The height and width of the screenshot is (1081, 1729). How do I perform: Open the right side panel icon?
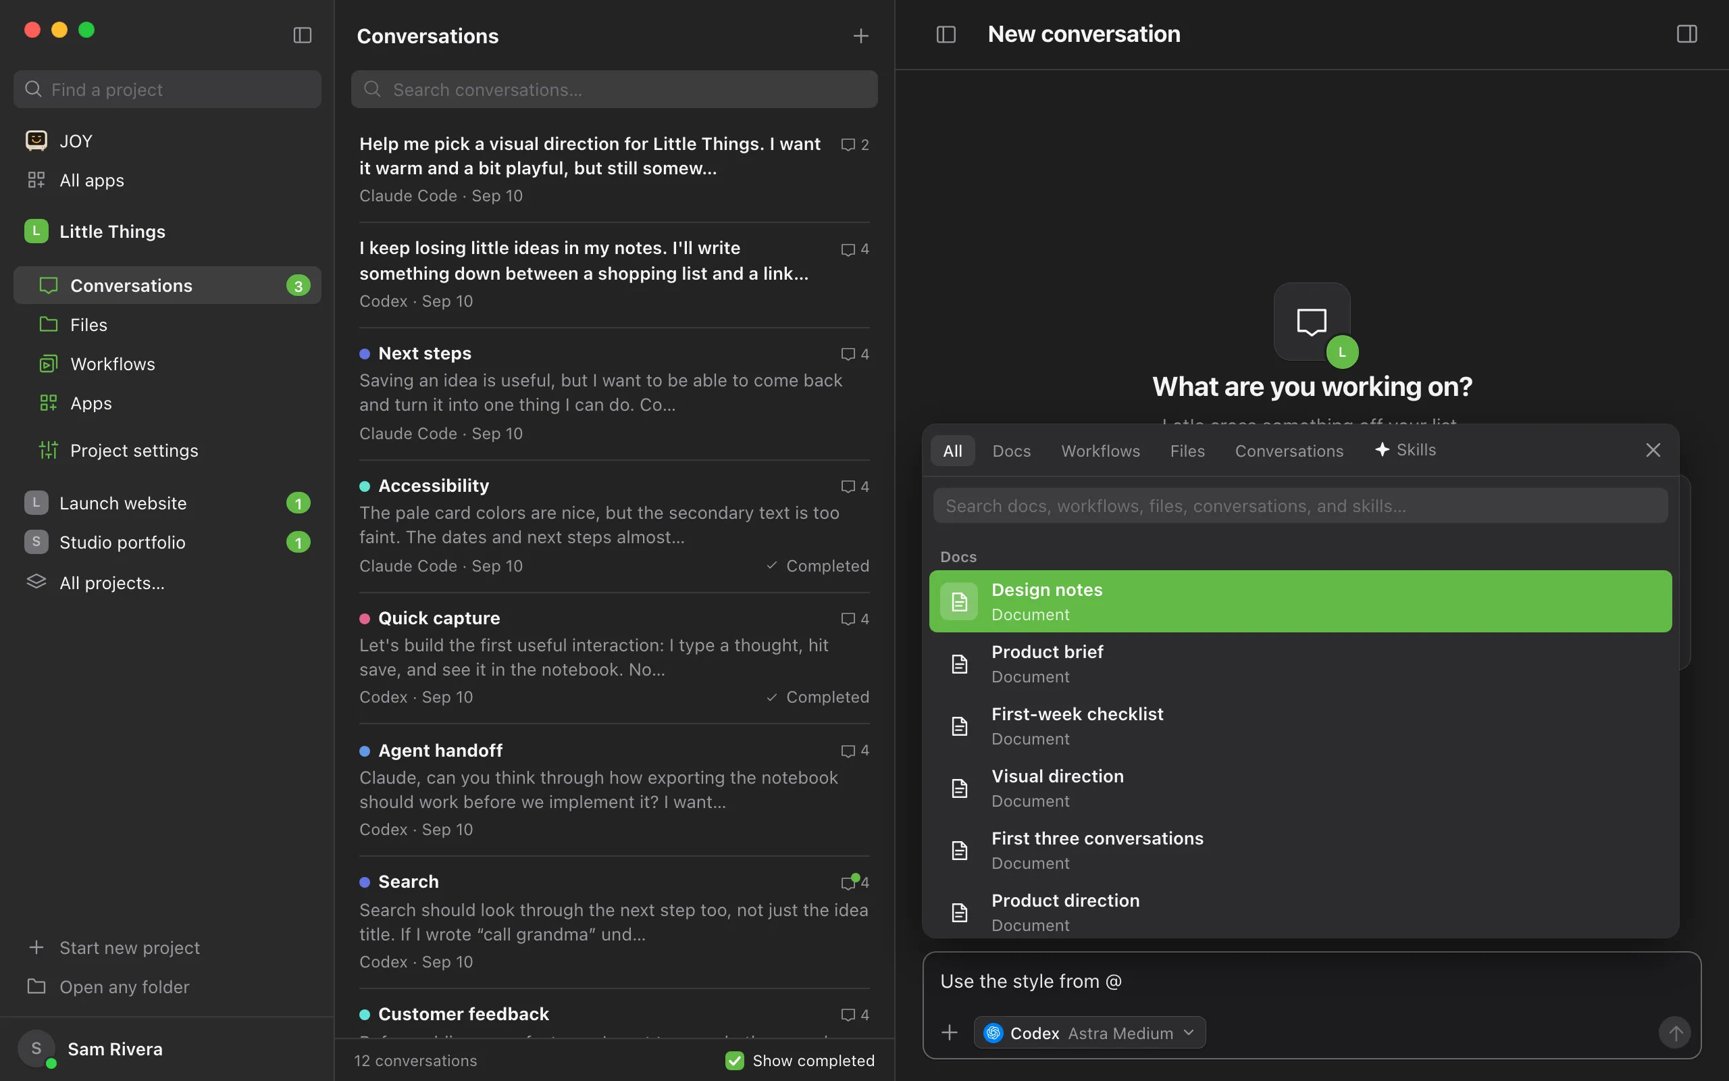(x=1687, y=34)
